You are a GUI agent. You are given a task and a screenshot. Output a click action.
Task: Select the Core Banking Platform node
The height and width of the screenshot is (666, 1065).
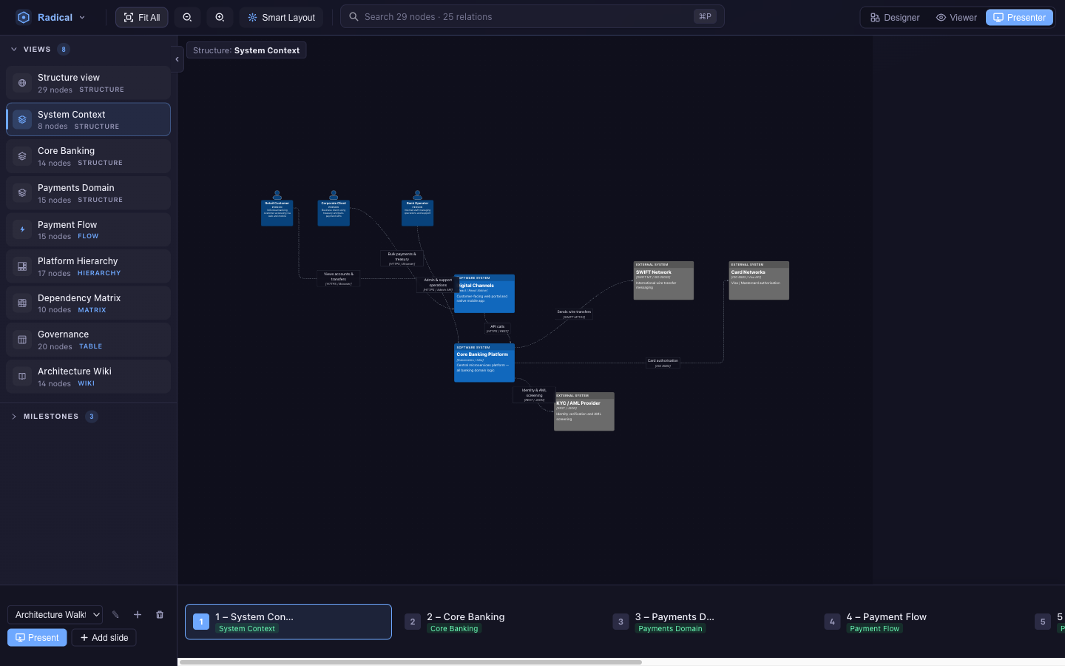[x=484, y=363]
